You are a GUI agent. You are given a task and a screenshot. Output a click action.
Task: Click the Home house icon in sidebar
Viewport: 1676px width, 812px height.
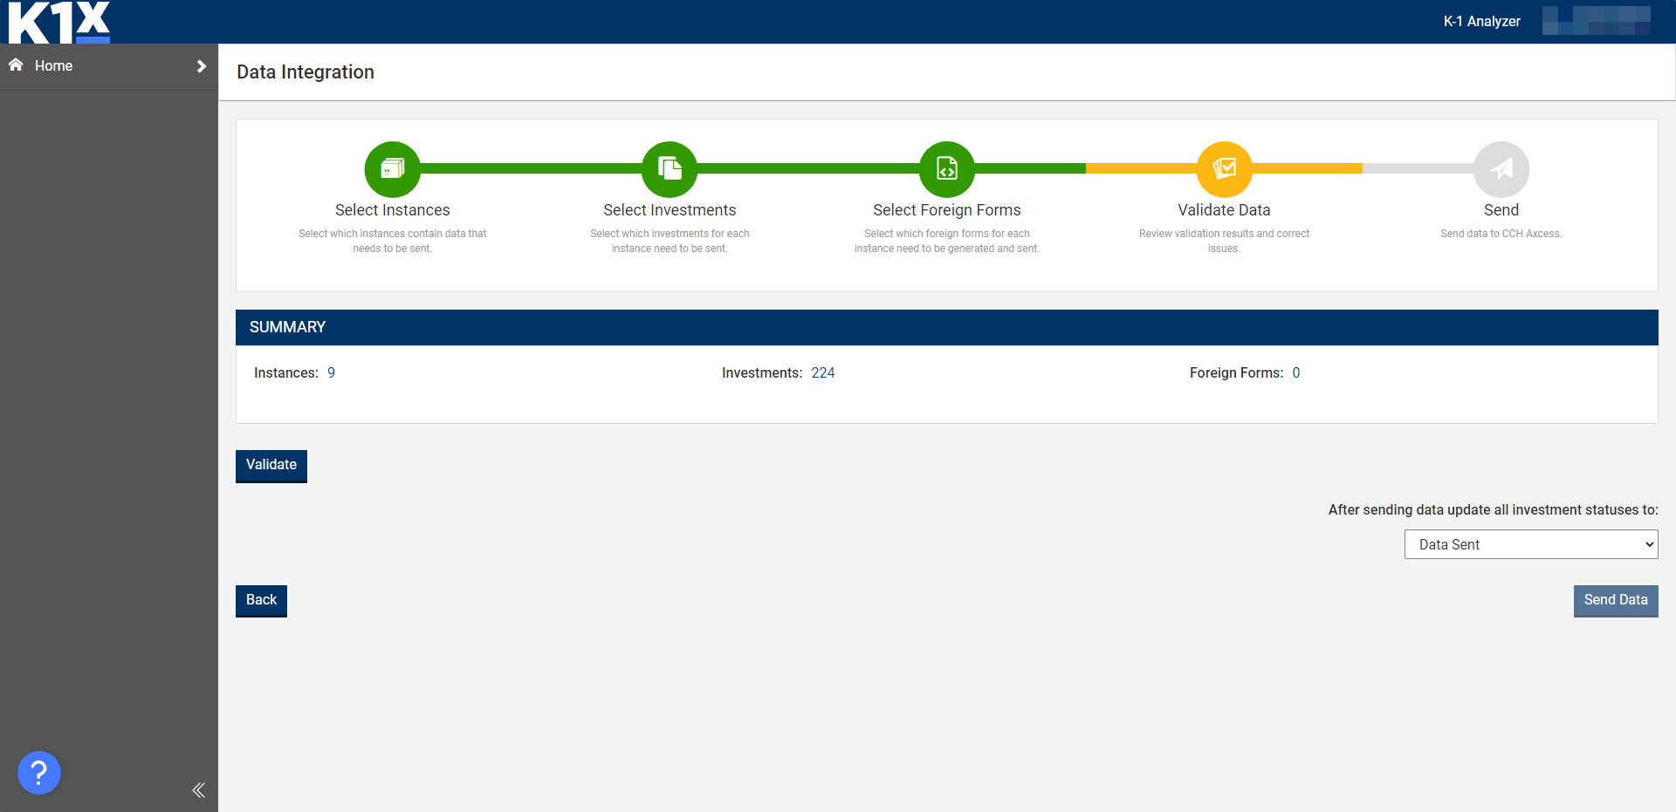pyautogui.click(x=16, y=65)
